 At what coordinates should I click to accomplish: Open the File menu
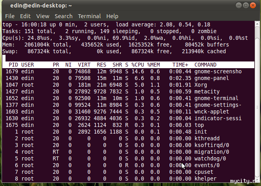[10, 16]
